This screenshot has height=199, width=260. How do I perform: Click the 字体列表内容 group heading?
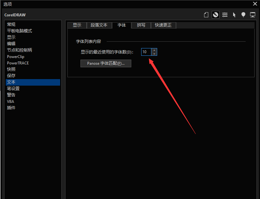pyautogui.click(x=88, y=41)
